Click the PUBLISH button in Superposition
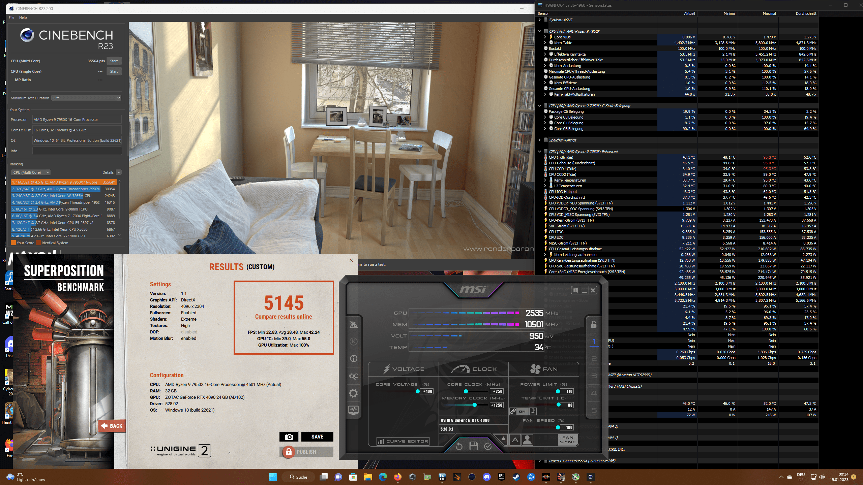The width and height of the screenshot is (863, 485). pyautogui.click(x=306, y=452)
